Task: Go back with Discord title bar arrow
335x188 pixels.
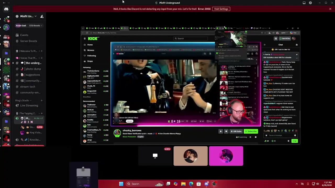Action: pos(4,3)
